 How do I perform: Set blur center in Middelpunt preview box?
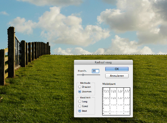tap(116, 101)
